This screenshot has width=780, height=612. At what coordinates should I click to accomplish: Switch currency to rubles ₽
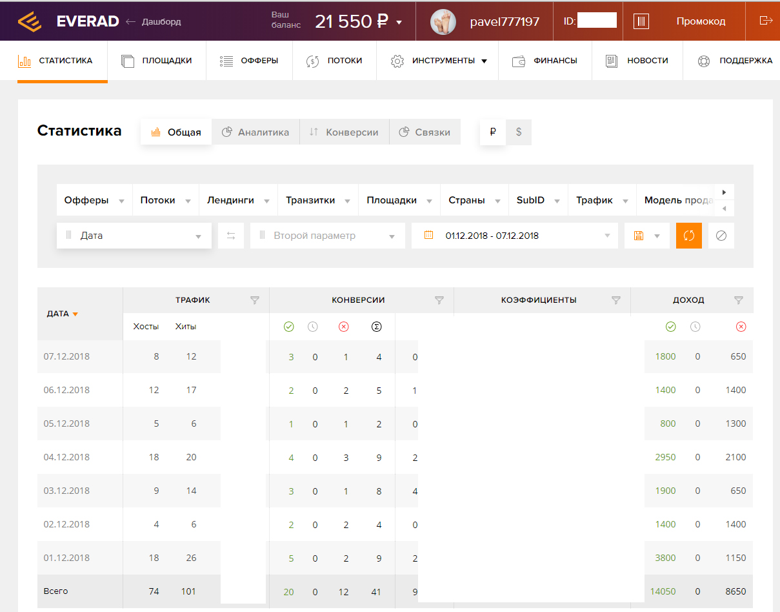click(493, 132)
